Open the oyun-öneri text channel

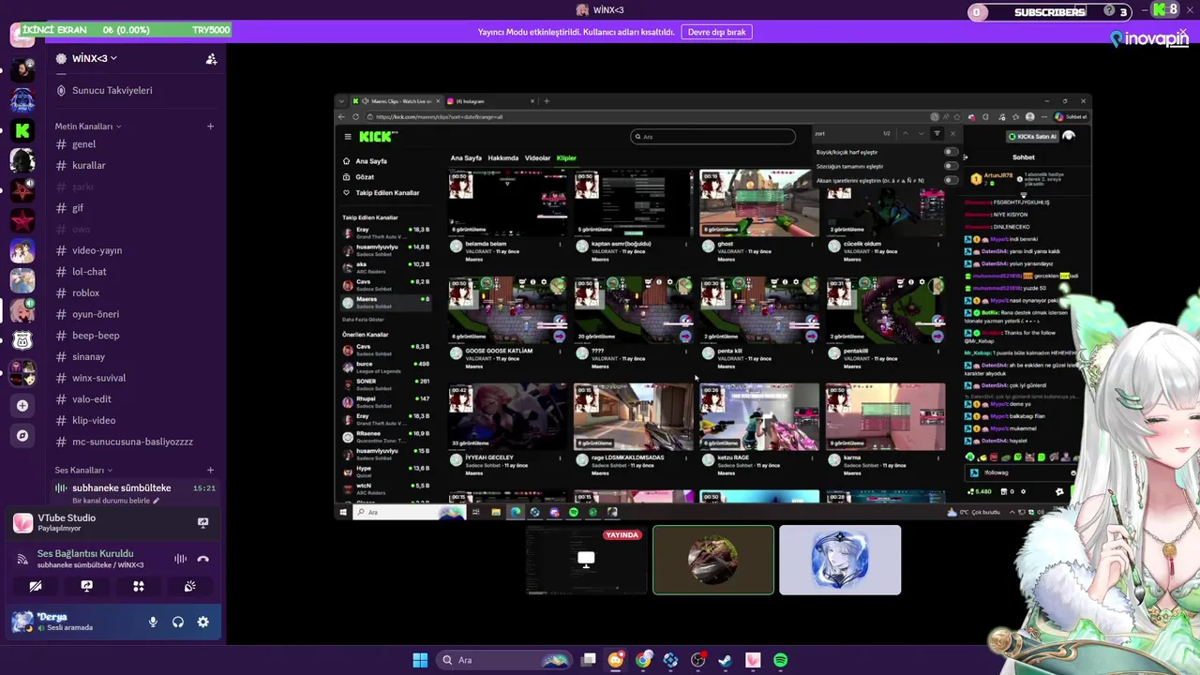tap(136, 314)
